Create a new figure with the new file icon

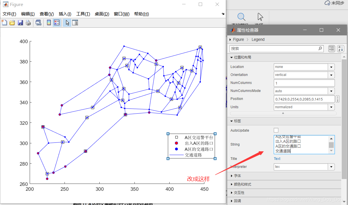coord(4,23)
